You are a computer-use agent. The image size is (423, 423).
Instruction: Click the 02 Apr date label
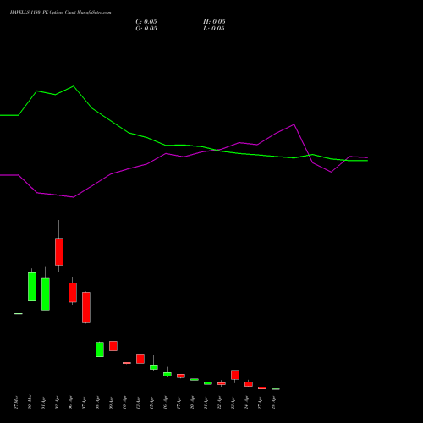click(58, 403)
